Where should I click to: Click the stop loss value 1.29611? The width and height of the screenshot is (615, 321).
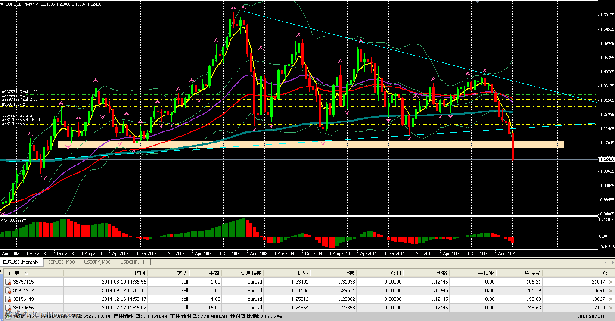tap(346, 290)
